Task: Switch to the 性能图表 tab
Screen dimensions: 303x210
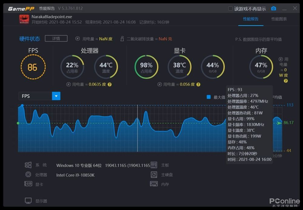Action: click(279, 19)
